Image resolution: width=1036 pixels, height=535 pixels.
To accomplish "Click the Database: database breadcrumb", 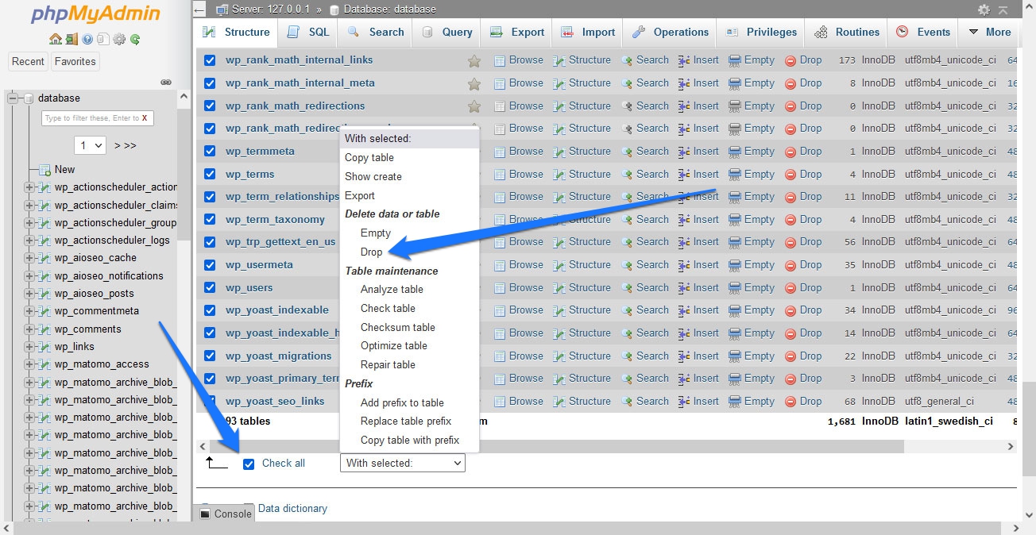I will tap(382, 10).
